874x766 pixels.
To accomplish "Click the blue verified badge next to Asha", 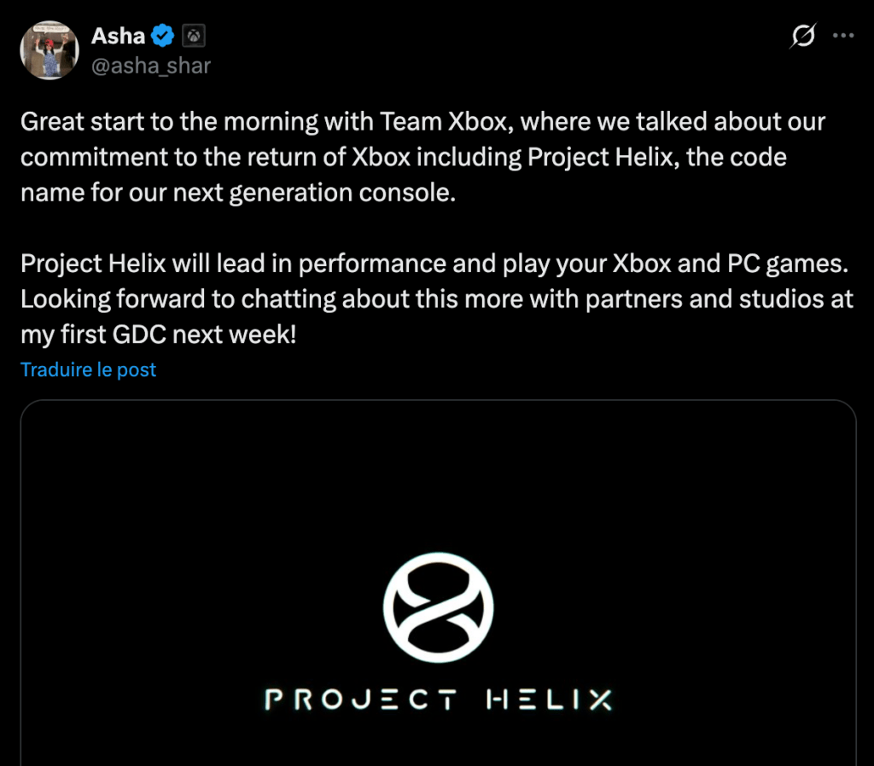I will click(x=161, y=35).
